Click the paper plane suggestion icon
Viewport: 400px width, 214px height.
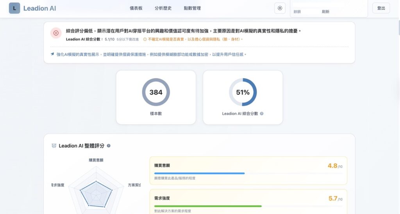tap(52, 54)
